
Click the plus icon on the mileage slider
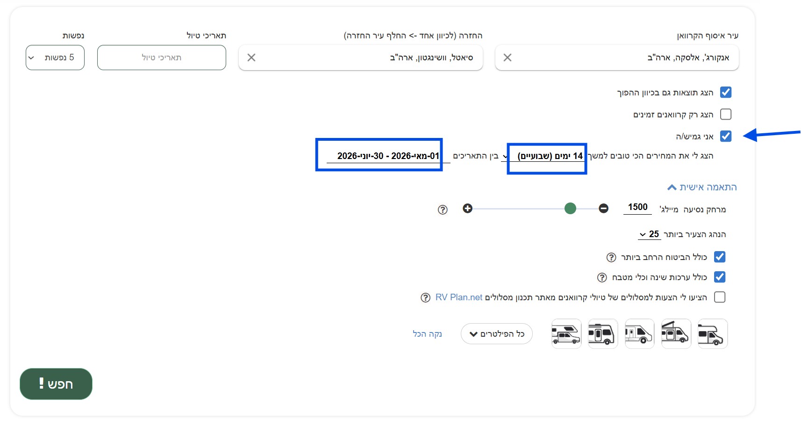point(467,209)
